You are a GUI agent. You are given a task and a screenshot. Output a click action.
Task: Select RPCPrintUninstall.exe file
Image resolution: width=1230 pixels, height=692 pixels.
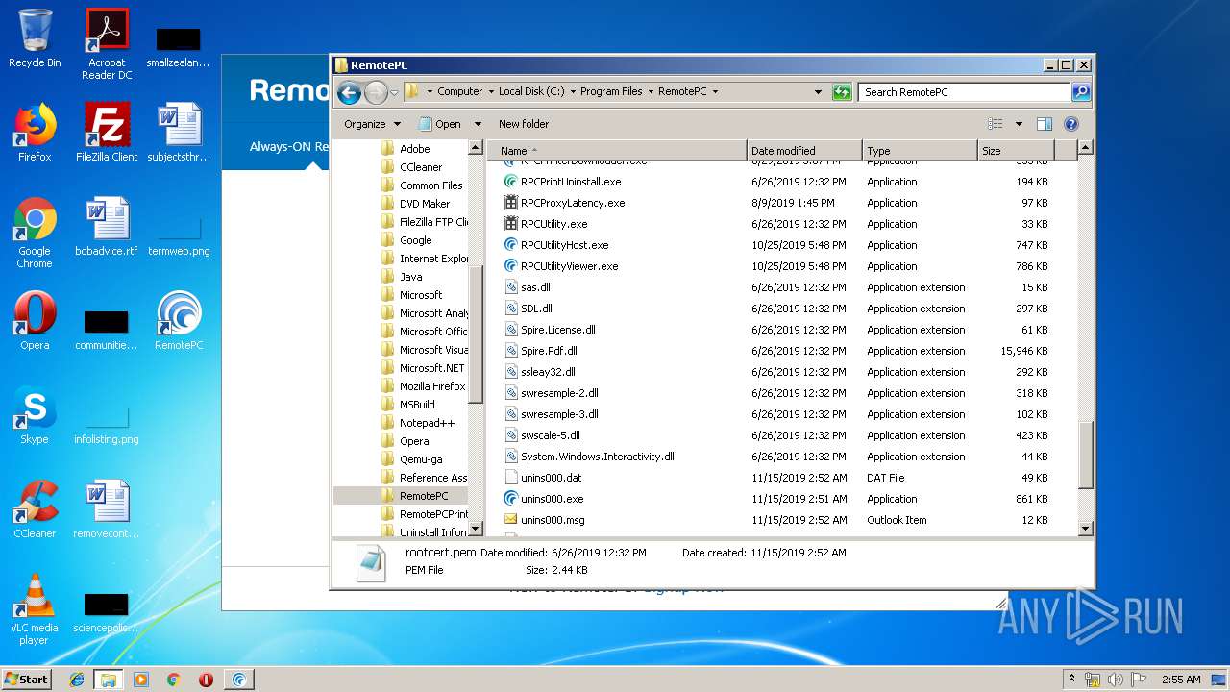(571, 182)
